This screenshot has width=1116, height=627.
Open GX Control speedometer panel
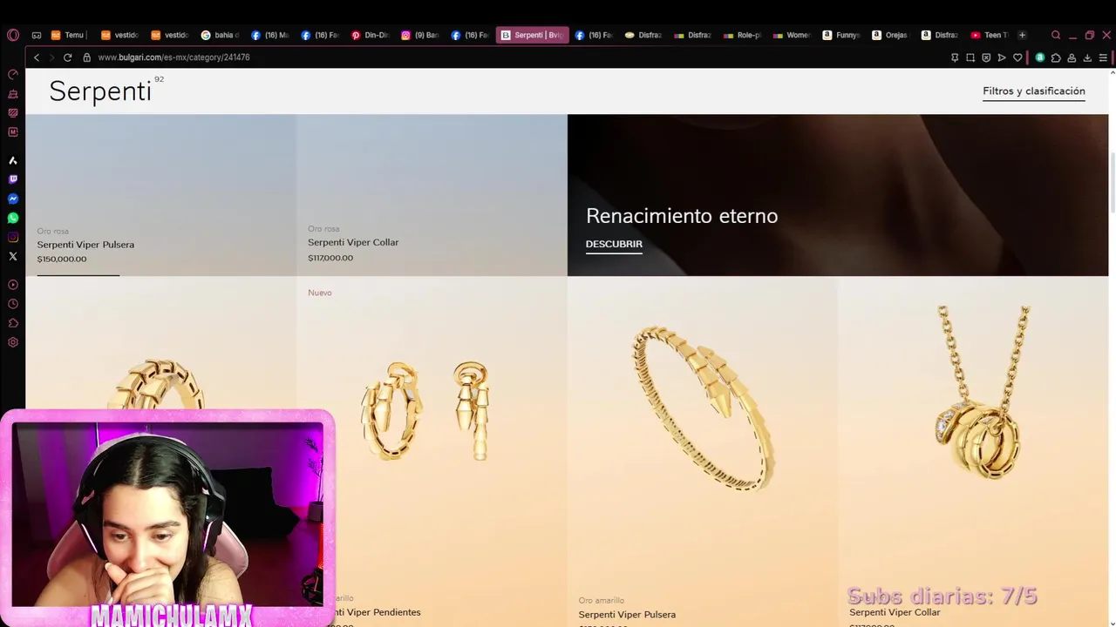tap(12, 74)
